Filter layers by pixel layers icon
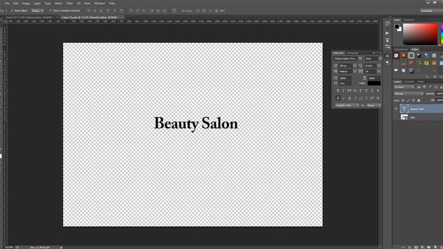Viewport: 443px width, 249px height. [419, 87]
